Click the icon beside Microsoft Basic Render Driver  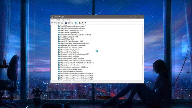(x=59, y=52)
